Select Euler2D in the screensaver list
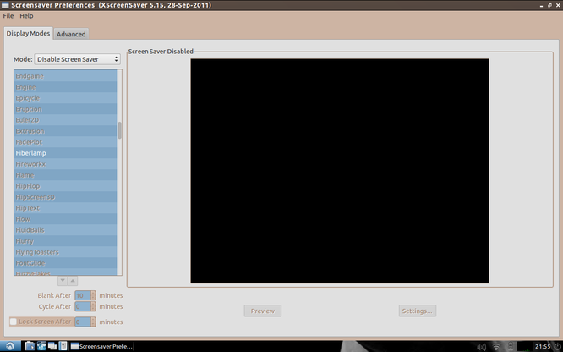Image resolution: width=563 pixels, height=352 pixels. pos(65,120)
